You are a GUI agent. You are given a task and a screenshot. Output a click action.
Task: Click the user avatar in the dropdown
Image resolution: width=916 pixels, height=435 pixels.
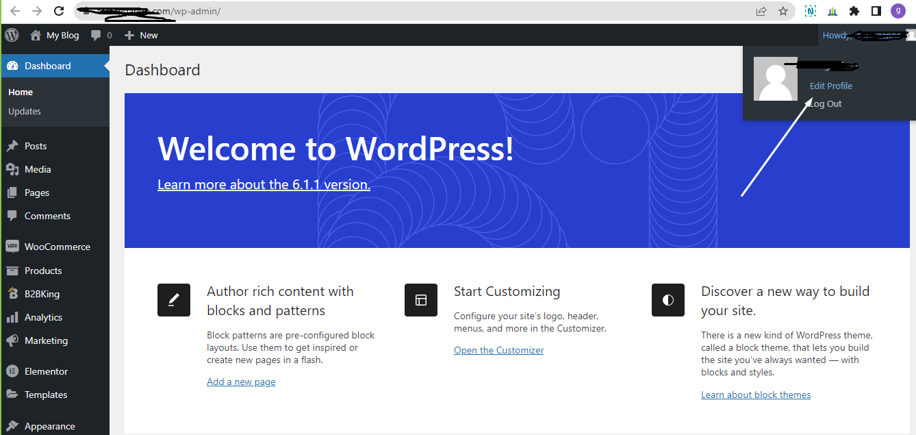point(776,79)
